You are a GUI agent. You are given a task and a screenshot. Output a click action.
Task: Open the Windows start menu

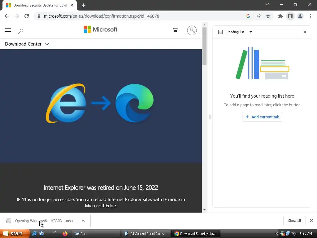[x=14, y=234]
